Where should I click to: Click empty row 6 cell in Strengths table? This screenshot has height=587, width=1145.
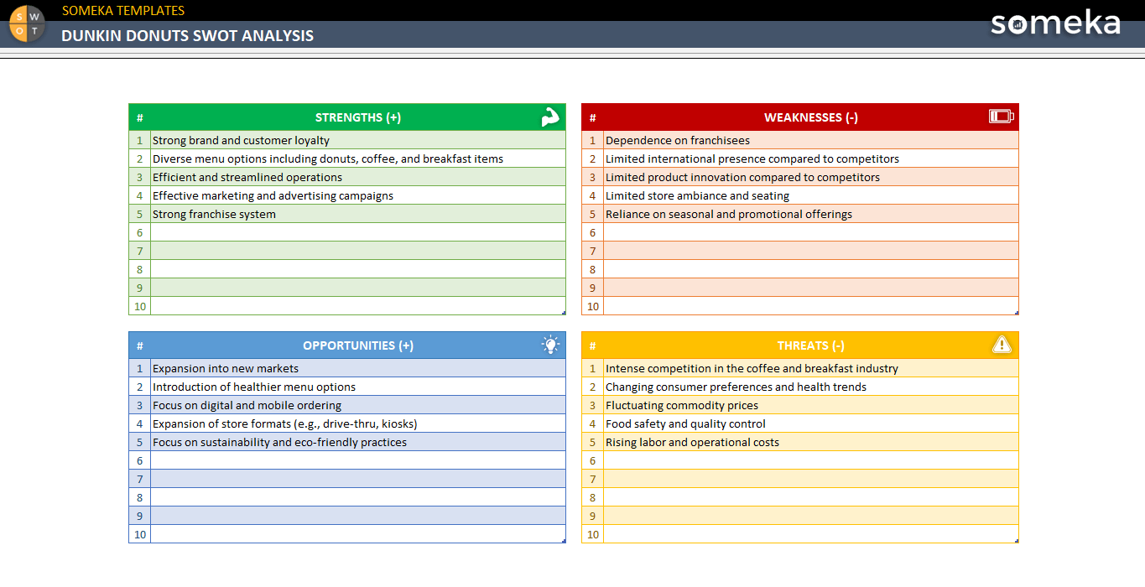(x=358, y=232)
